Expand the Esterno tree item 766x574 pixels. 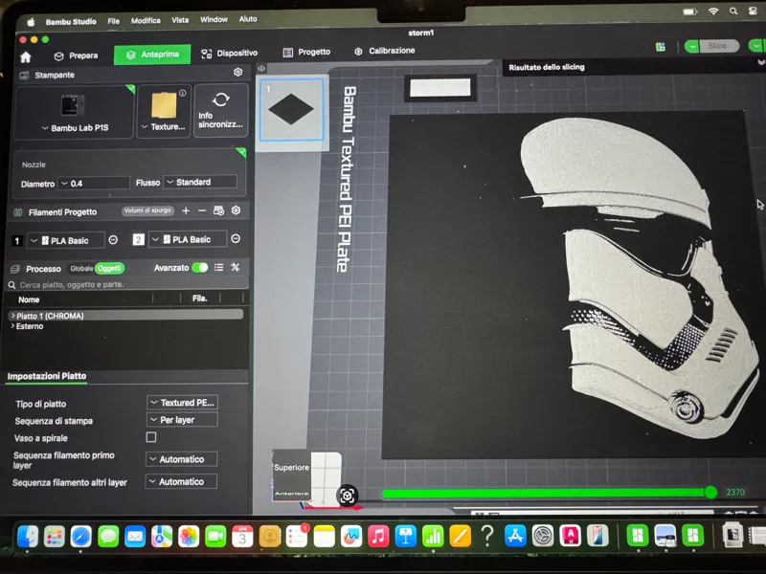(x=12, y=326)
